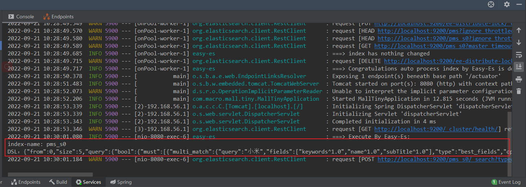Click the '2022-09-21 10:28:52.206' timestamp

point(45,99)
